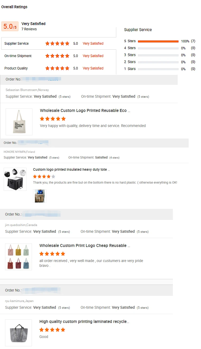The height and width of the screenshot is (349, 201).
Task: Open Custom logo printed insulated heavy duty link
Action: 71,170
